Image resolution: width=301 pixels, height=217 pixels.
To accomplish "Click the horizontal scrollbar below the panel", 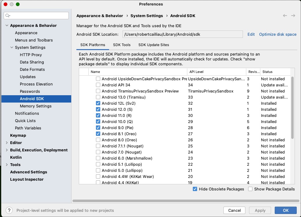I will point(186,201).
